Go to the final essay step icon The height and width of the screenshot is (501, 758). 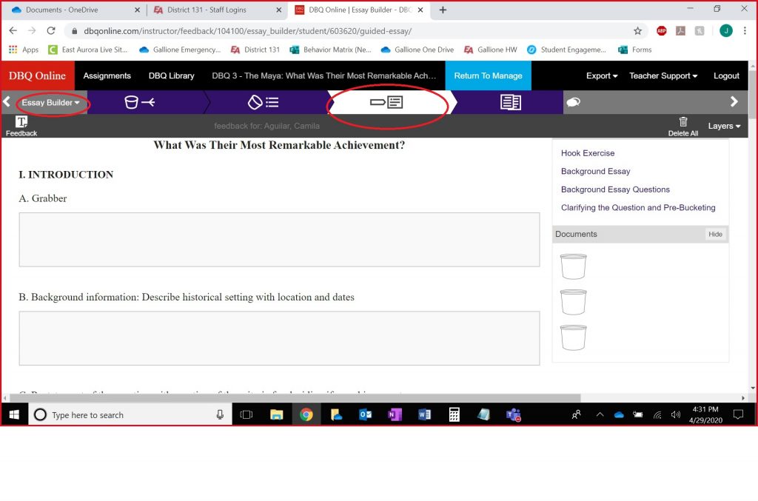click(x=510, y=103)
